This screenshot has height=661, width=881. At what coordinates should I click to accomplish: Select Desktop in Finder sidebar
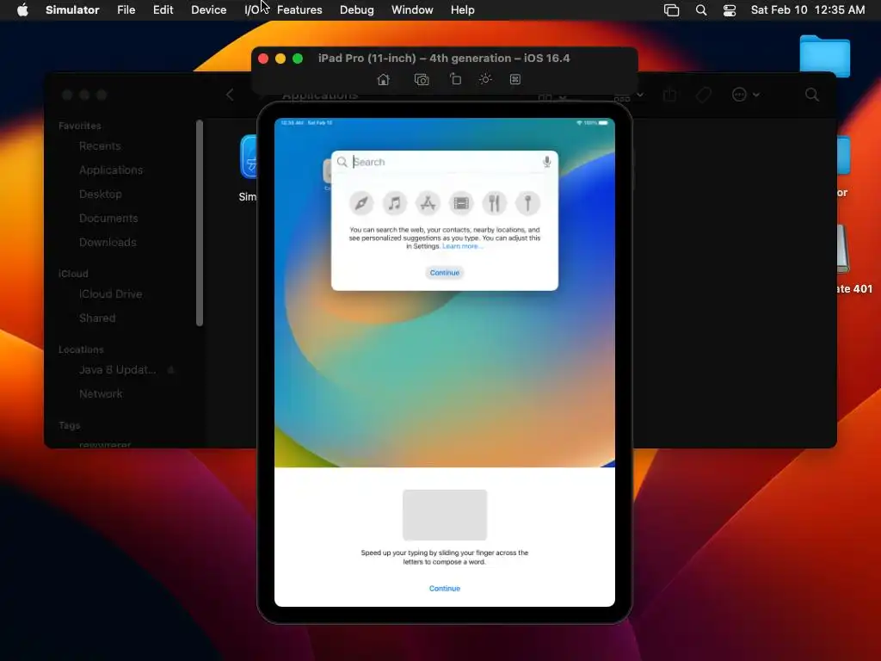point(100,194)
